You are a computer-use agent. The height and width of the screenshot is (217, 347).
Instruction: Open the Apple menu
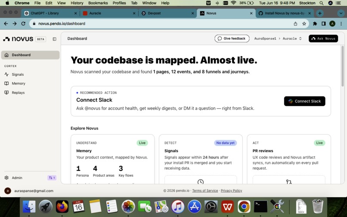tap(7, 3)
